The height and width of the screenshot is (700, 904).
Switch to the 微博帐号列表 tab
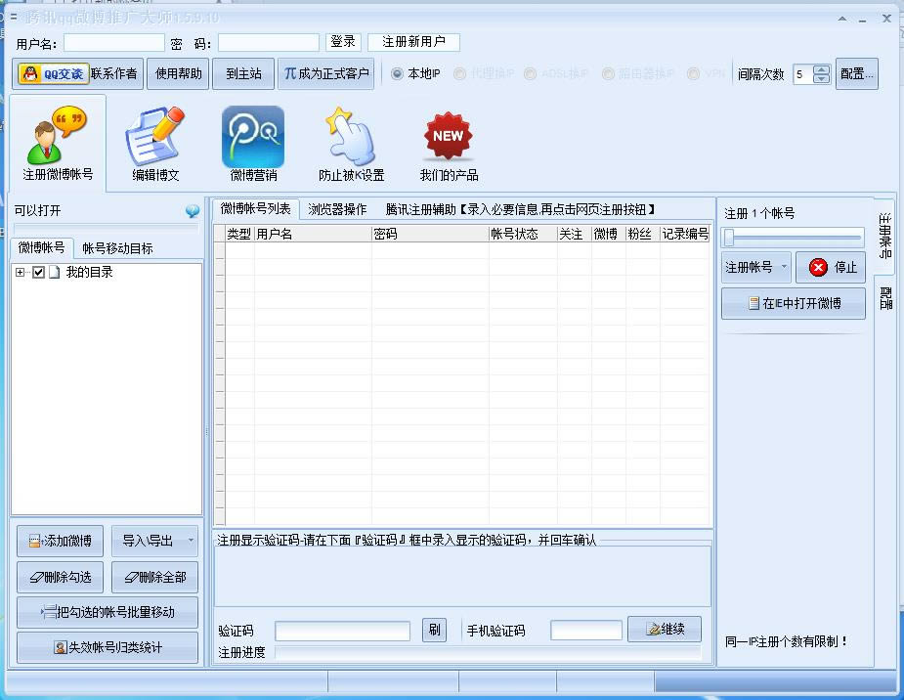coord(255,209)
